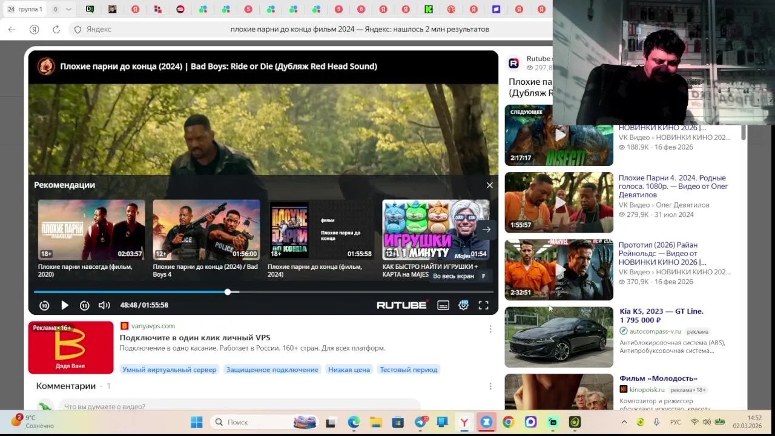Open title Плохие Парни 4. 2024. Родные голоса
Image resolution: width=775 pixels, height=436 pixels.
click(x=673, y=187)
